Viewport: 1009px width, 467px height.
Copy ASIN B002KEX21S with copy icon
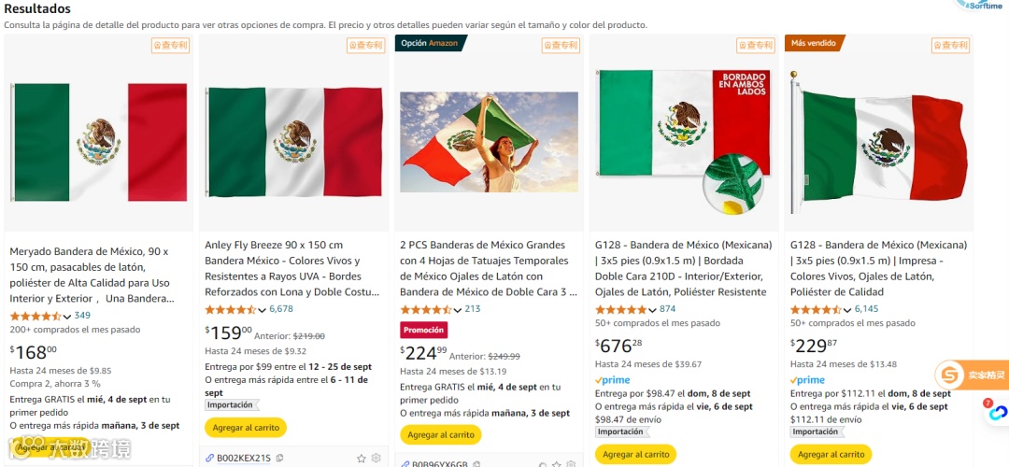pos(280,459)
